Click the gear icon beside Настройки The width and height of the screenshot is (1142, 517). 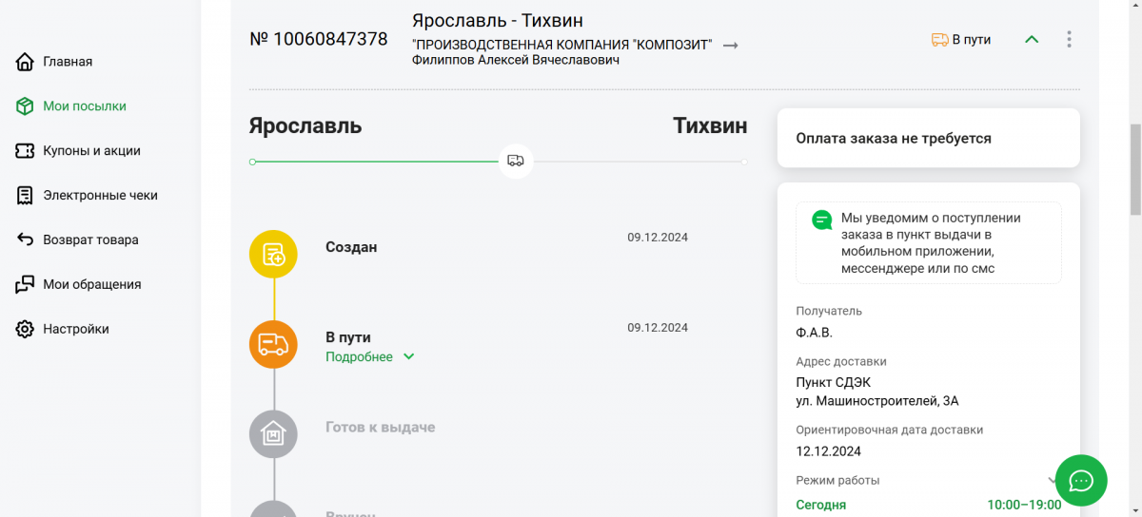pyautogui.click(x=26, y=329)
